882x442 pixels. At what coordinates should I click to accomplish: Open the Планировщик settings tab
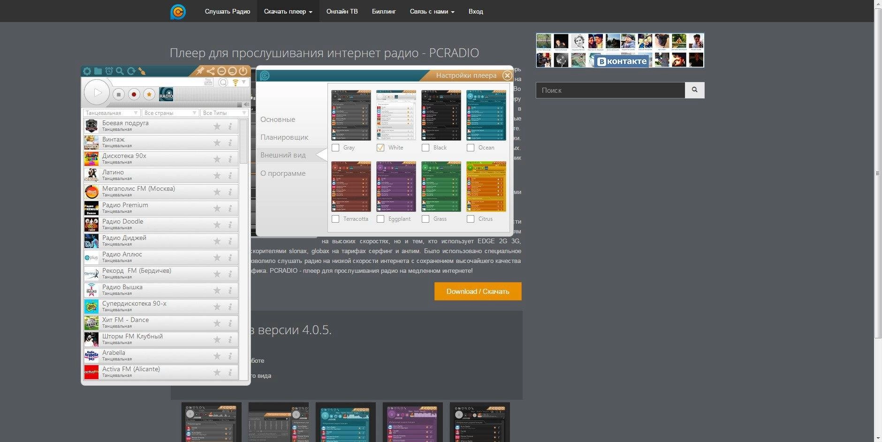(284, 137)
